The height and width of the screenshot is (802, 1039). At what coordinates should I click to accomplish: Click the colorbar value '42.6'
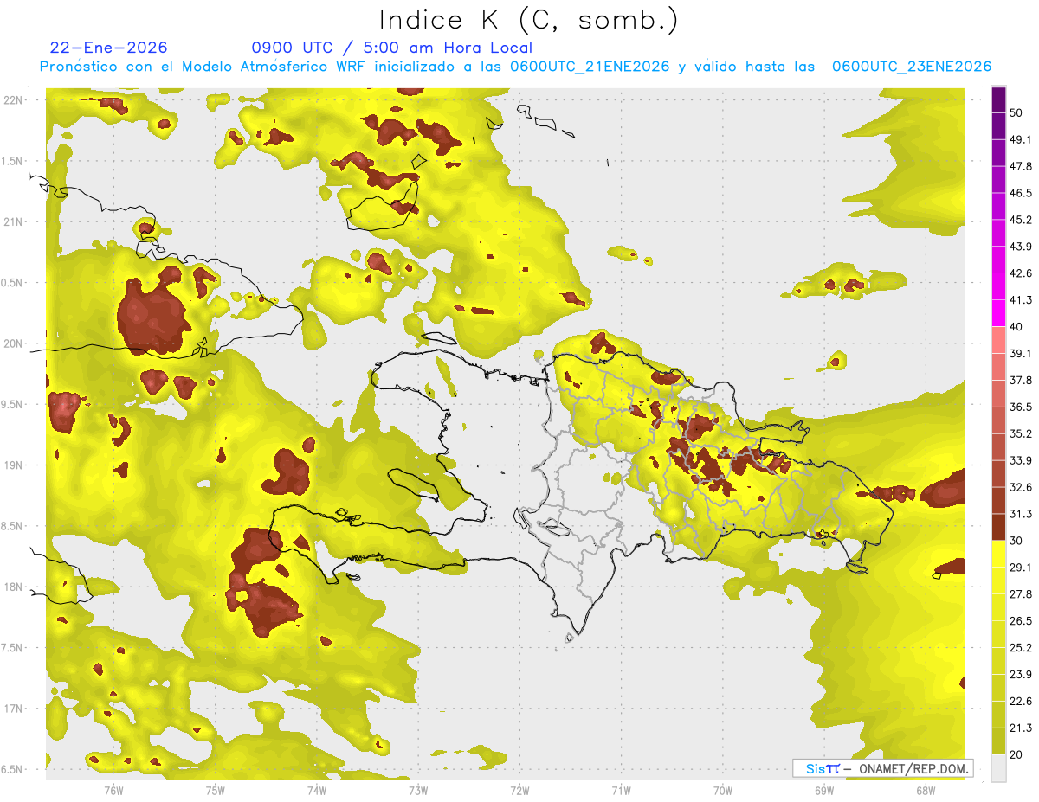pyautogui.click(x=1021, y=273)
